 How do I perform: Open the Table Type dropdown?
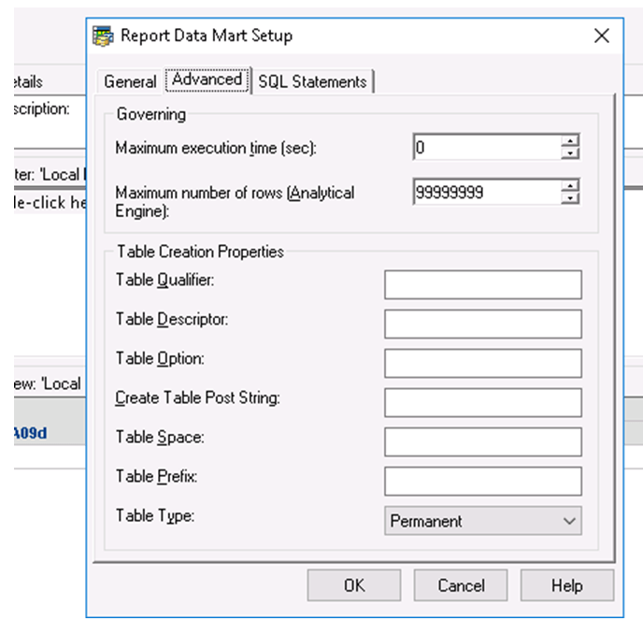coord(483,521)
